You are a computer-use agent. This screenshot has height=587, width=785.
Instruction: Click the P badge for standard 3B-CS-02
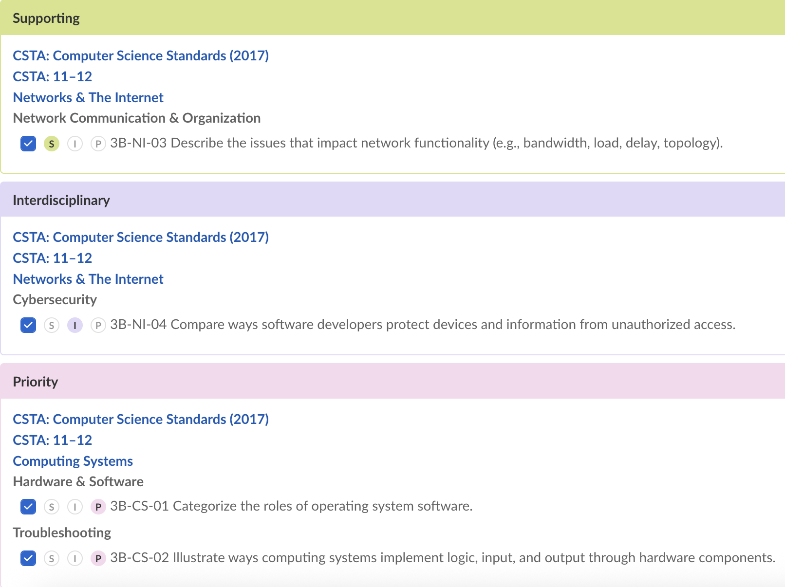[x=98, y=558]
